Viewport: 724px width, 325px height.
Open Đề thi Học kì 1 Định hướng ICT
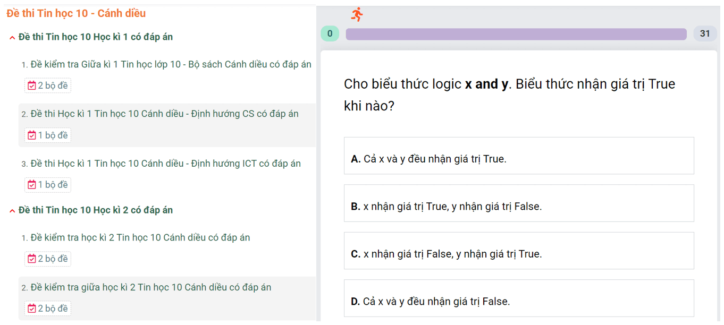point(165,164)
